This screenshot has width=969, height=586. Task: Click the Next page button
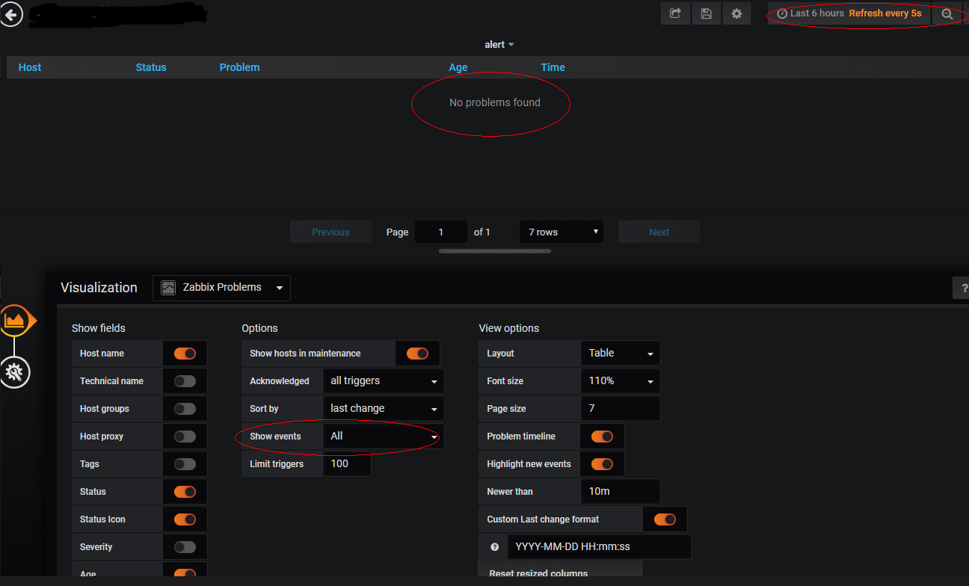[x=659, y=232]
